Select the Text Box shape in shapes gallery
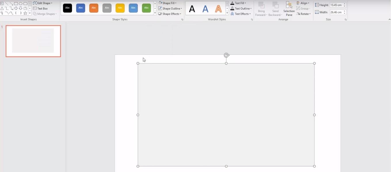Screen dimensions: 391x172 tap(2, 4)
